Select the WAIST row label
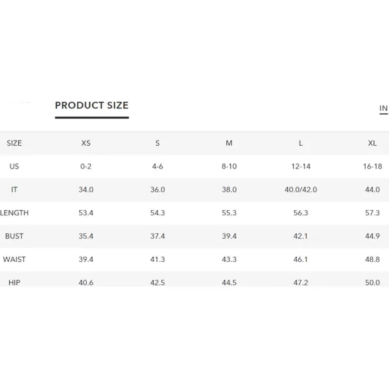This screenshot has height=389, width=389. (14, 259)
